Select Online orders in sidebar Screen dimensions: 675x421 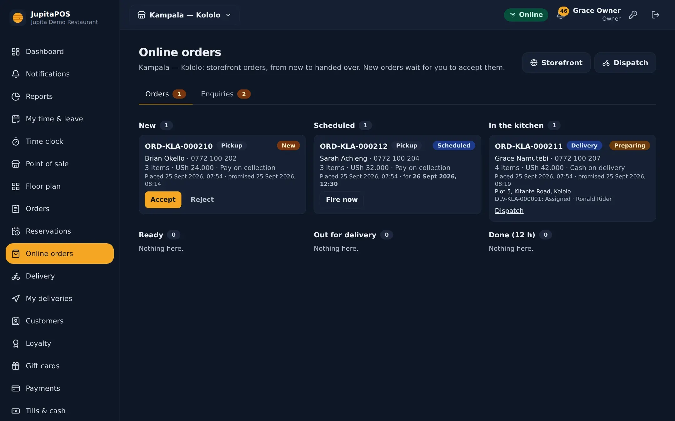pyautogui.click(x=60, y=254)
